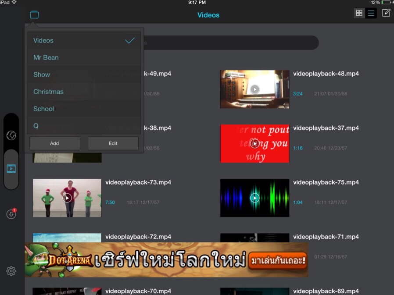Click the 3:24 duration label
The image size is (394, 295).
pyautogui.click(x=298, y=94)
